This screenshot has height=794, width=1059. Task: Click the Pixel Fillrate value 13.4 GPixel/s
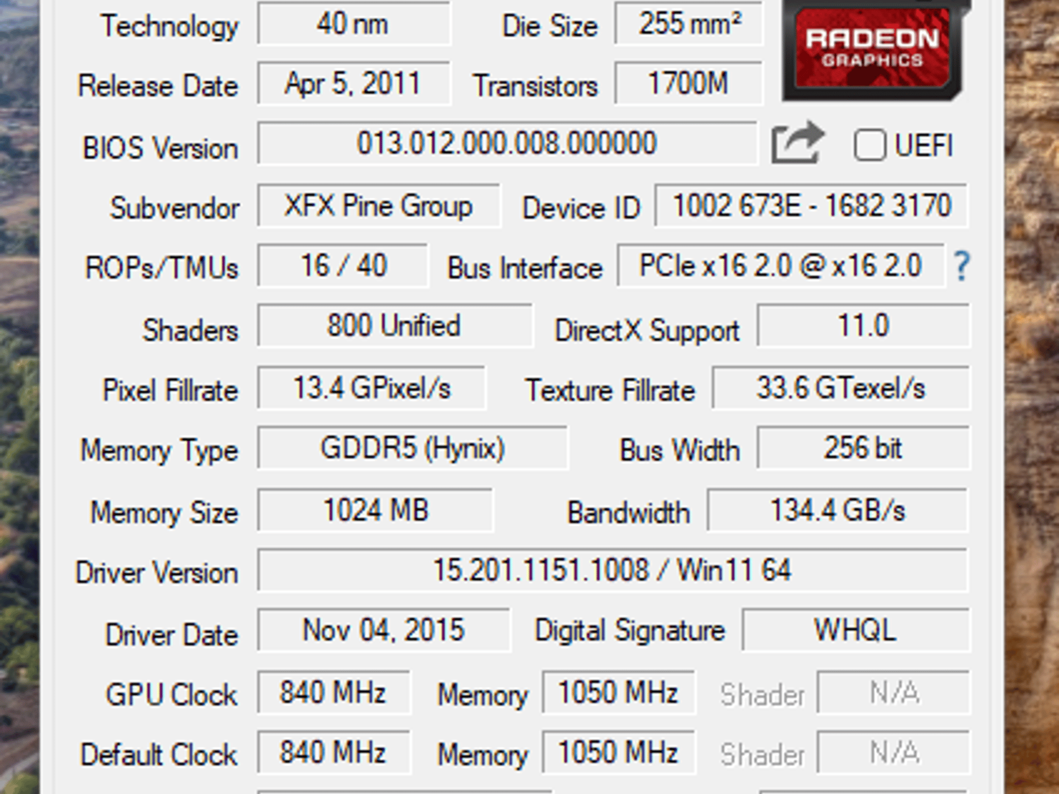371,388
